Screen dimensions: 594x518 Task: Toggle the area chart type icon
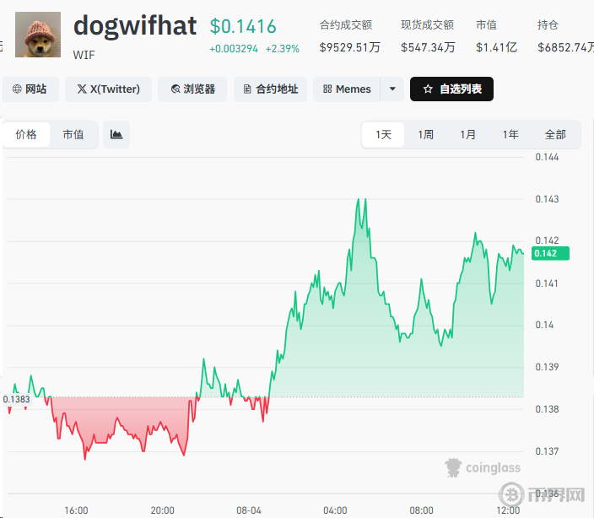(116, 134)
